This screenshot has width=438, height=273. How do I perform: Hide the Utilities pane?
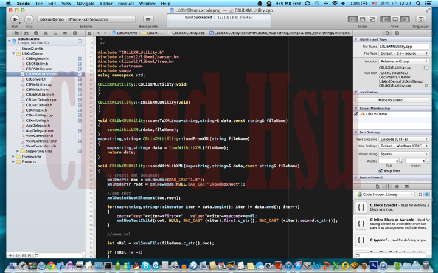[x=405, y=19]
